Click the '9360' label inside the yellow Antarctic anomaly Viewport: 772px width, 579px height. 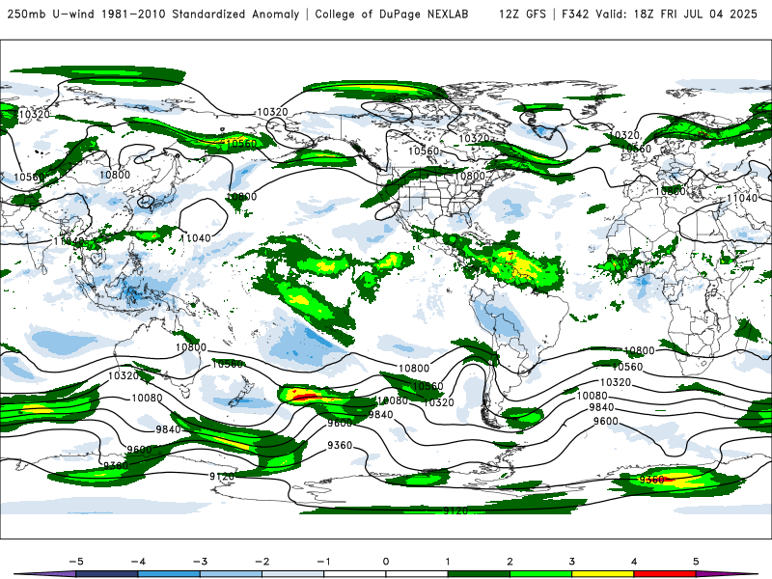[651, 480]
